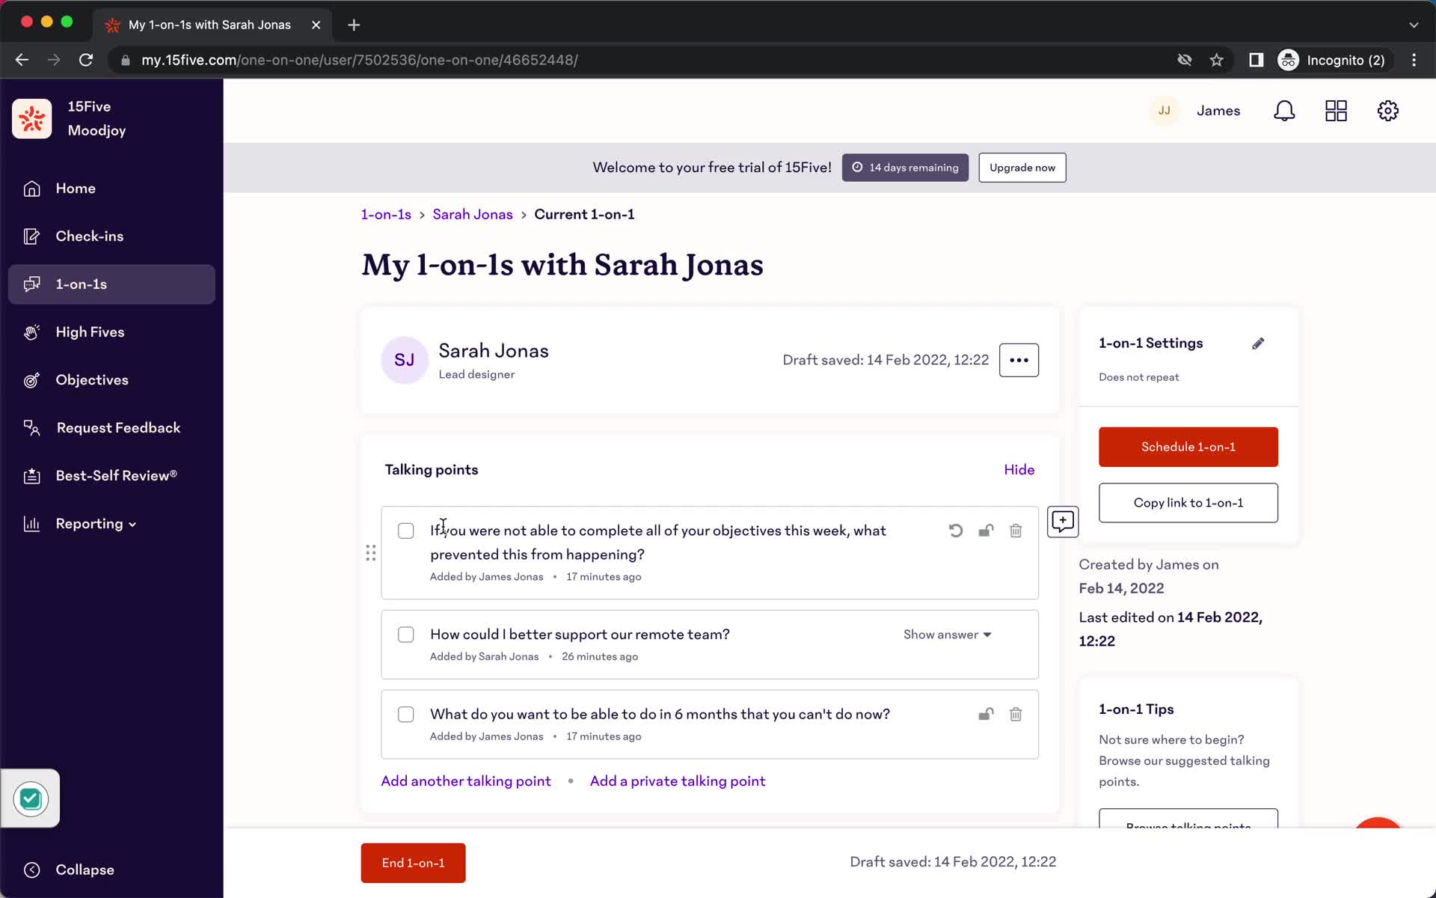Click the Upgrade now trial button

pos(1022,167)
